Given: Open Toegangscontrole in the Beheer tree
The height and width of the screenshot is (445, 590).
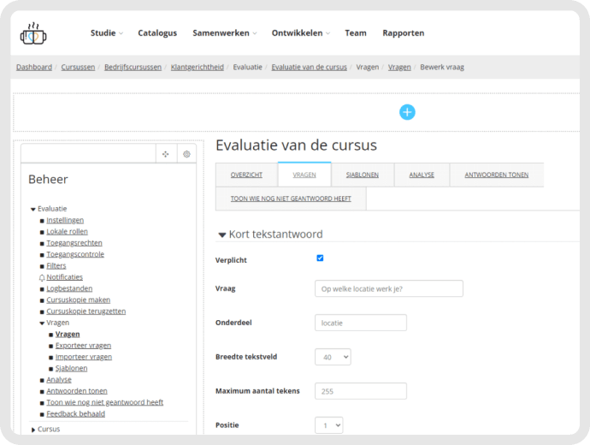Looking at the screenshot, I should pyautogui.click(x=75, y=254).
